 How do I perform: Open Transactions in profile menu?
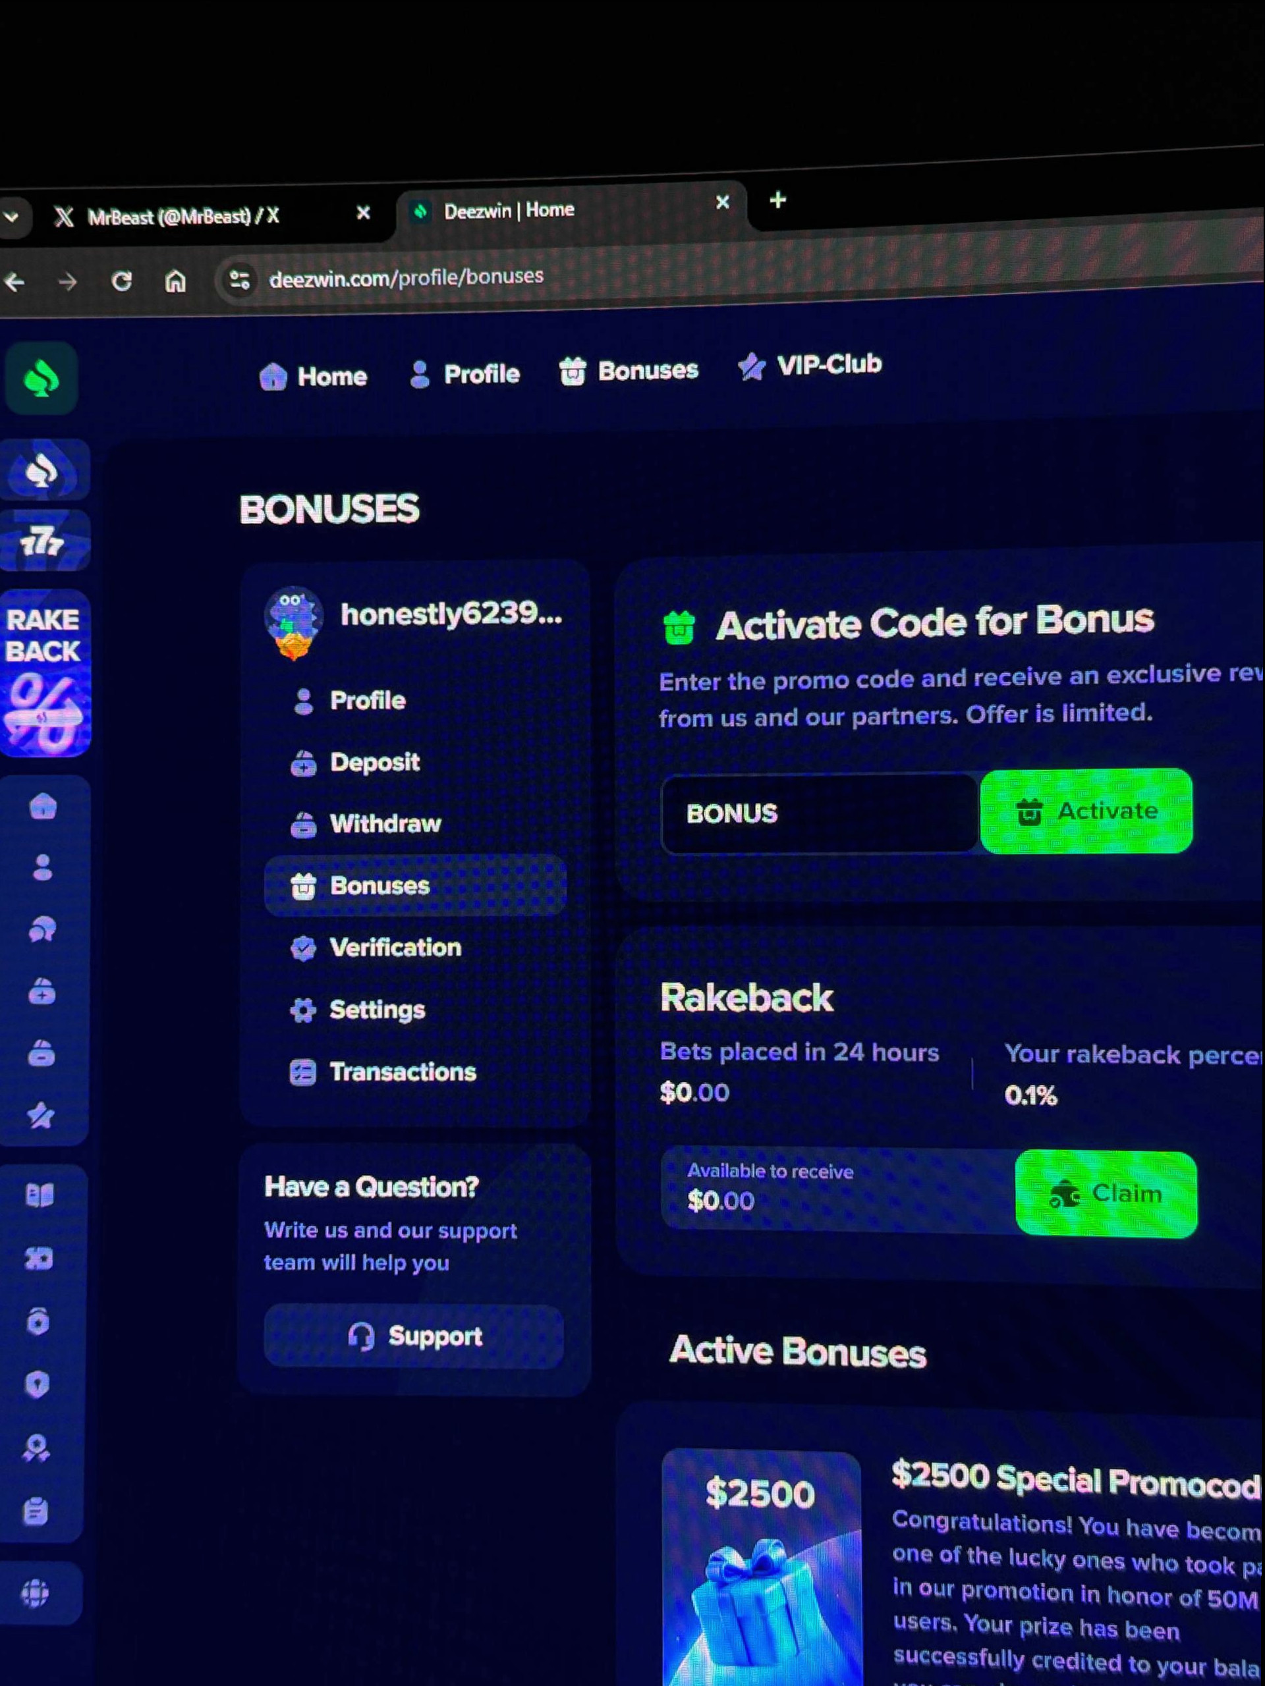pyautogui.click(x=402, y=1072)
